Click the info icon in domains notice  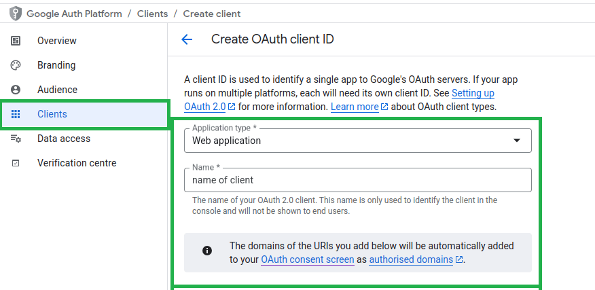[207, 251]
